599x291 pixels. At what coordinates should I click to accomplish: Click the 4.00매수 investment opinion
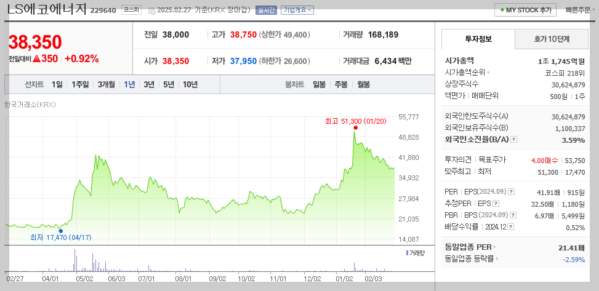click(x=544, y=161)
